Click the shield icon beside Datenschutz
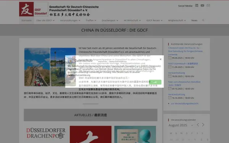 [70, 61]
